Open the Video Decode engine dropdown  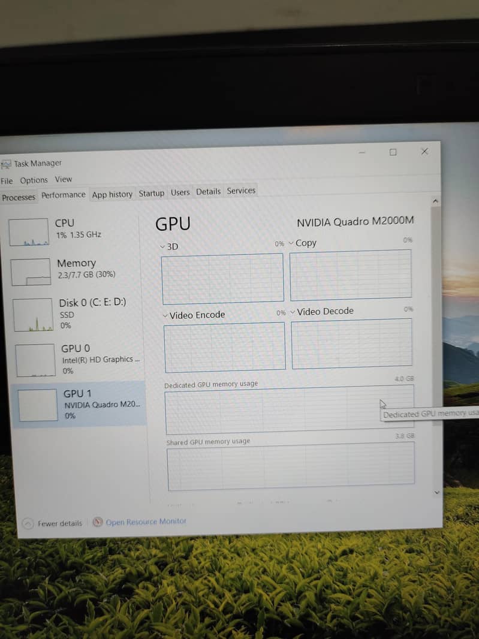(x=322, y=312)
